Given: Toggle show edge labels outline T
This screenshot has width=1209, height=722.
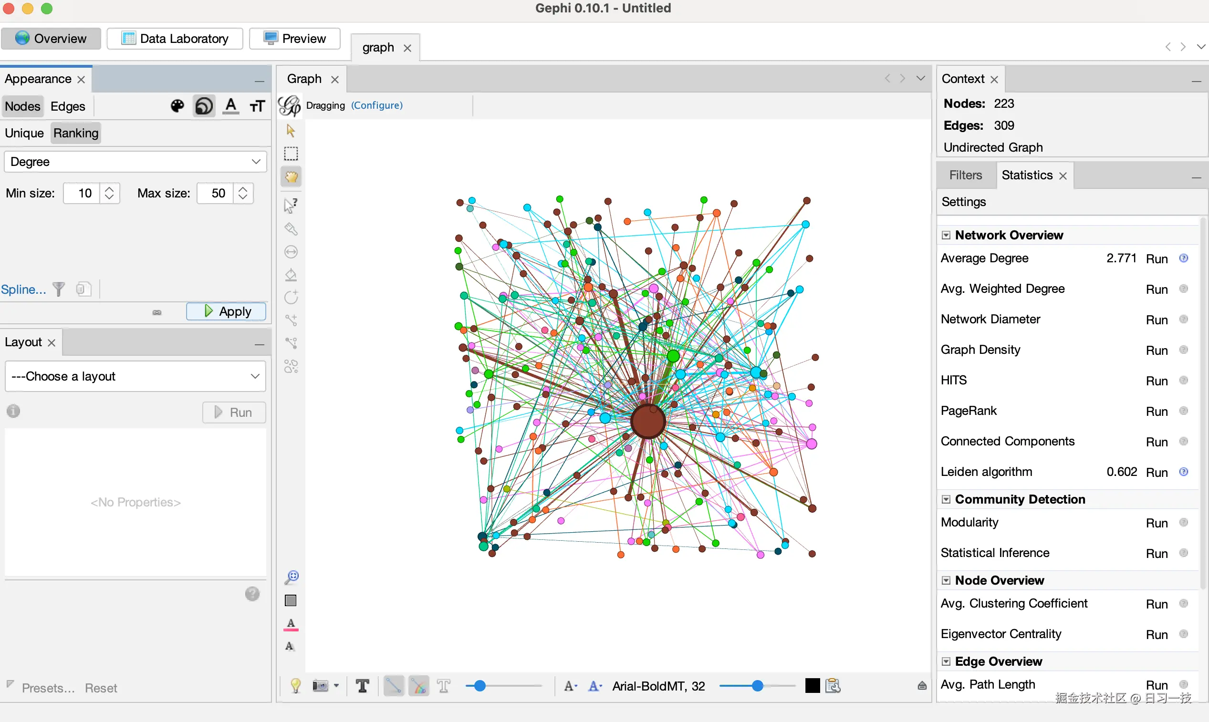Looking at the screenshot, I should point(443,687).
